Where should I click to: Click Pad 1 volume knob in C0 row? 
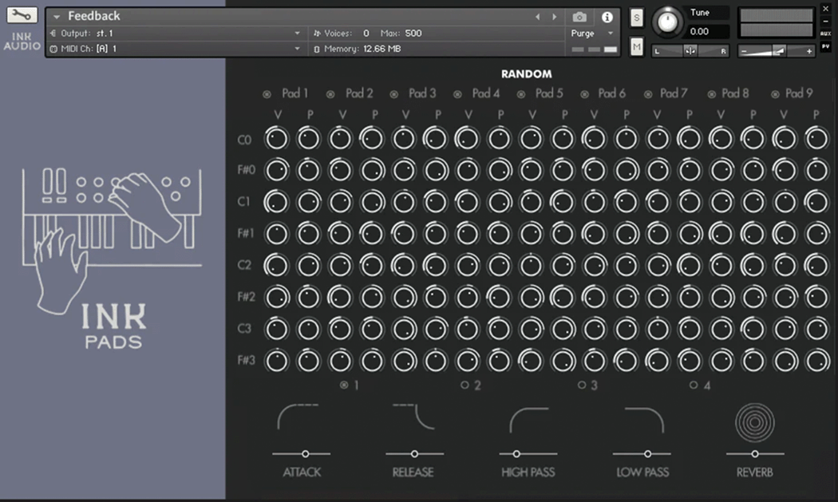(276, 139)
